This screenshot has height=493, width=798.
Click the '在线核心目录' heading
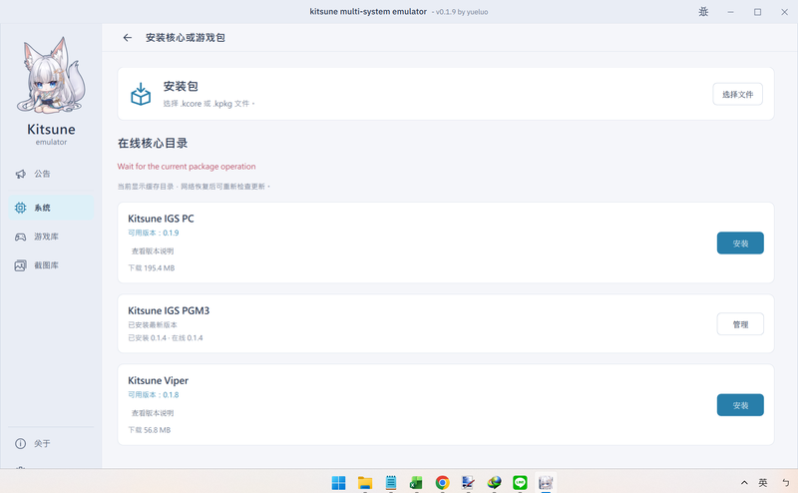[x=153, y=143]
